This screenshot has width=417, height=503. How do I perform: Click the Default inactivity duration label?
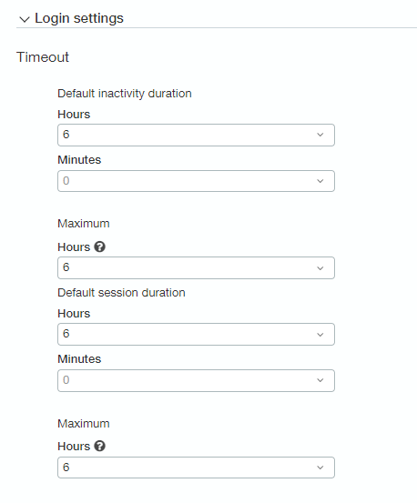tap(125, 94)
